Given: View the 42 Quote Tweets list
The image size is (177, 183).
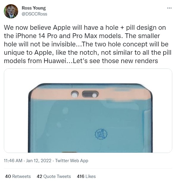Looking at the screenshot, I should click(x=54, y=176).
